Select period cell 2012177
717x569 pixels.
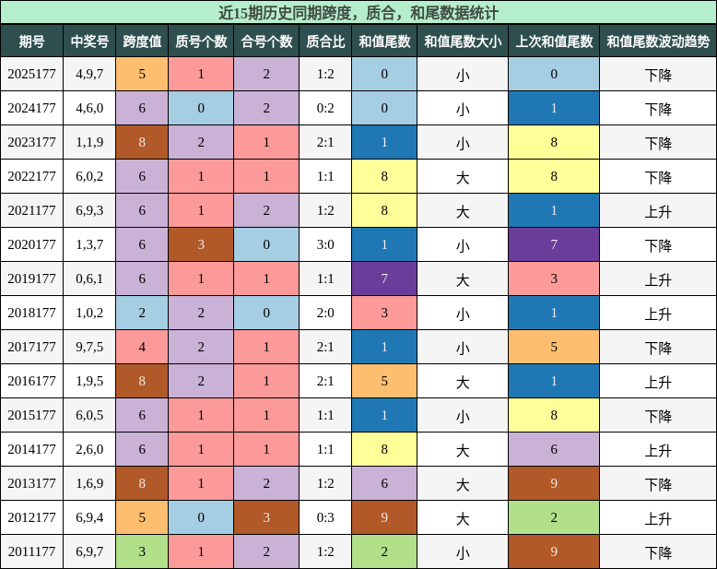pyautogui.click(x=31, y=517)
